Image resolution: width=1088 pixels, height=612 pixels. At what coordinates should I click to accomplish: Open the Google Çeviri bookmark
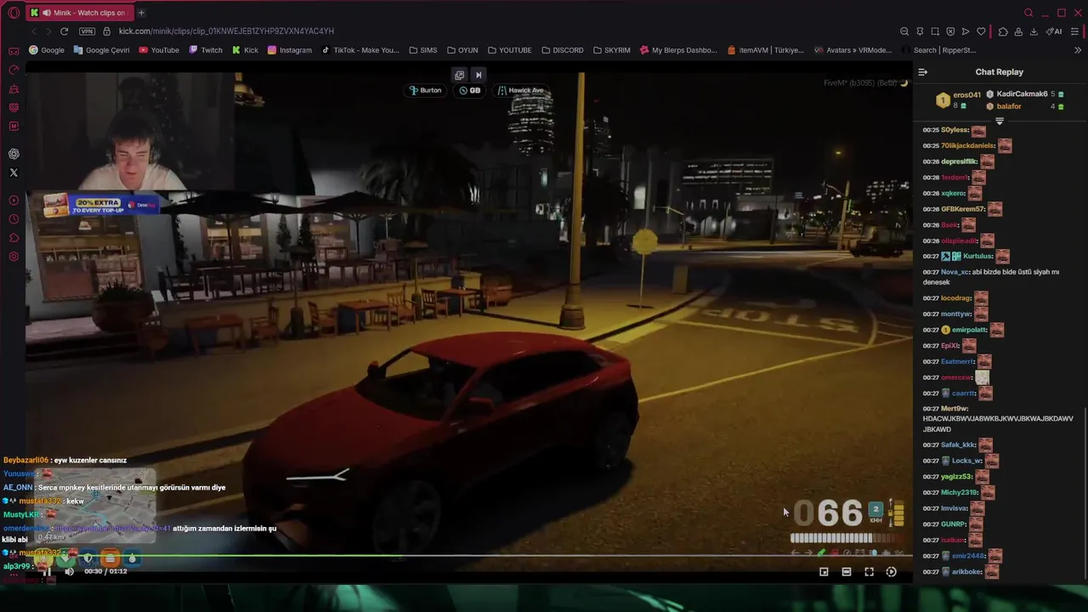coord(102,50)
